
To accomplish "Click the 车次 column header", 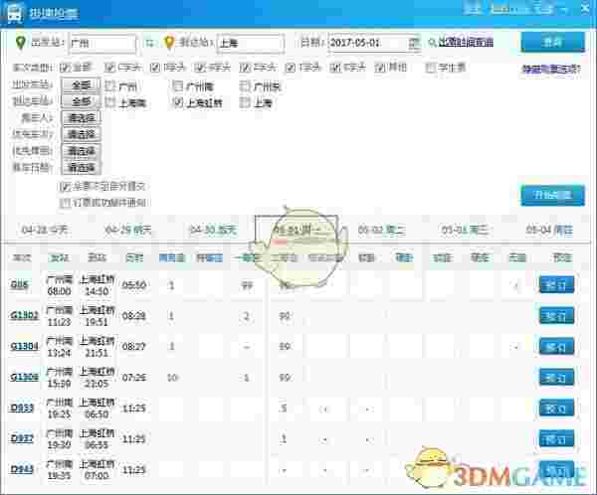I will (21, 258).
